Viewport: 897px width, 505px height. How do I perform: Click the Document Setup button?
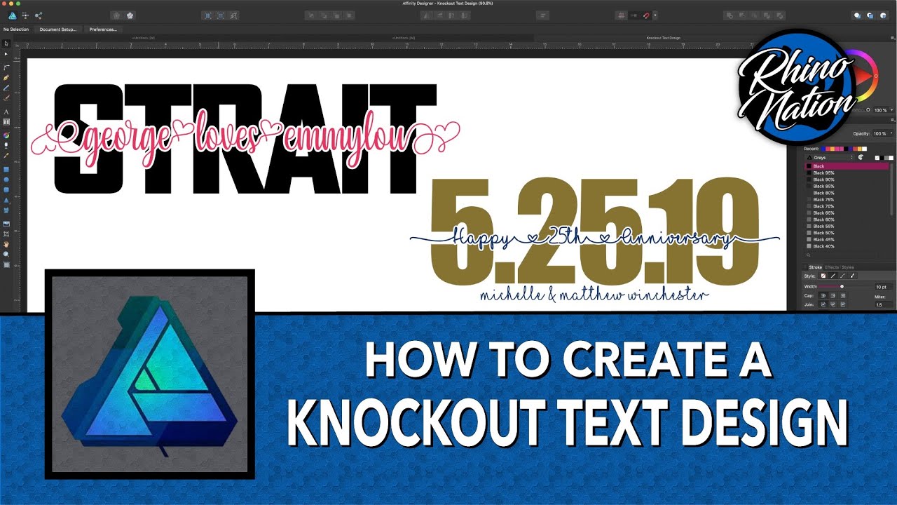click(x=58, y=29)
